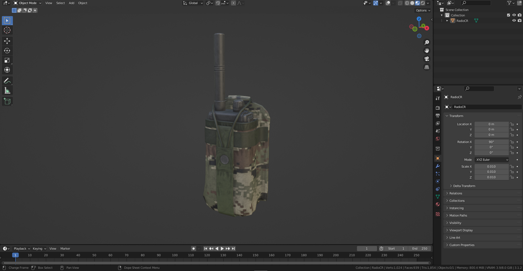Open the Add menu
The image size is (523, 271).
71,3
